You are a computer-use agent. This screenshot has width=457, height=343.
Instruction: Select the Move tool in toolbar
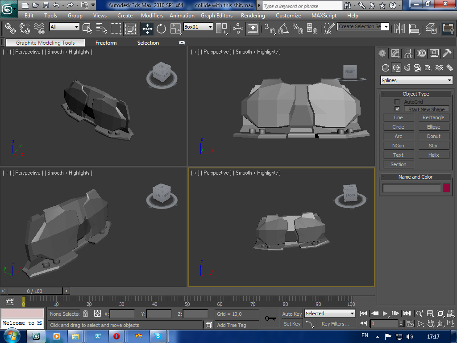point(147,29)
